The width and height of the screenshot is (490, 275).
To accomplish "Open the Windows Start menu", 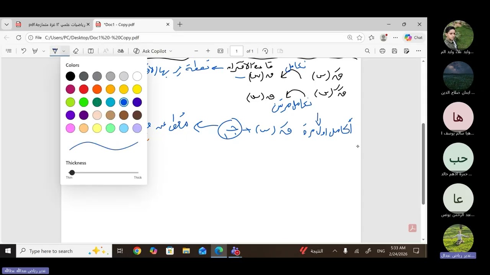I will (8, 251).
